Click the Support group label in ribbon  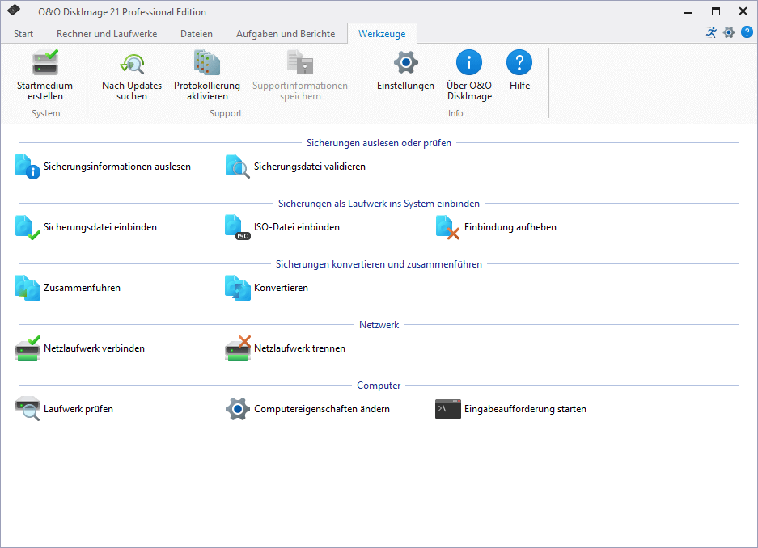tap(225, 113)
